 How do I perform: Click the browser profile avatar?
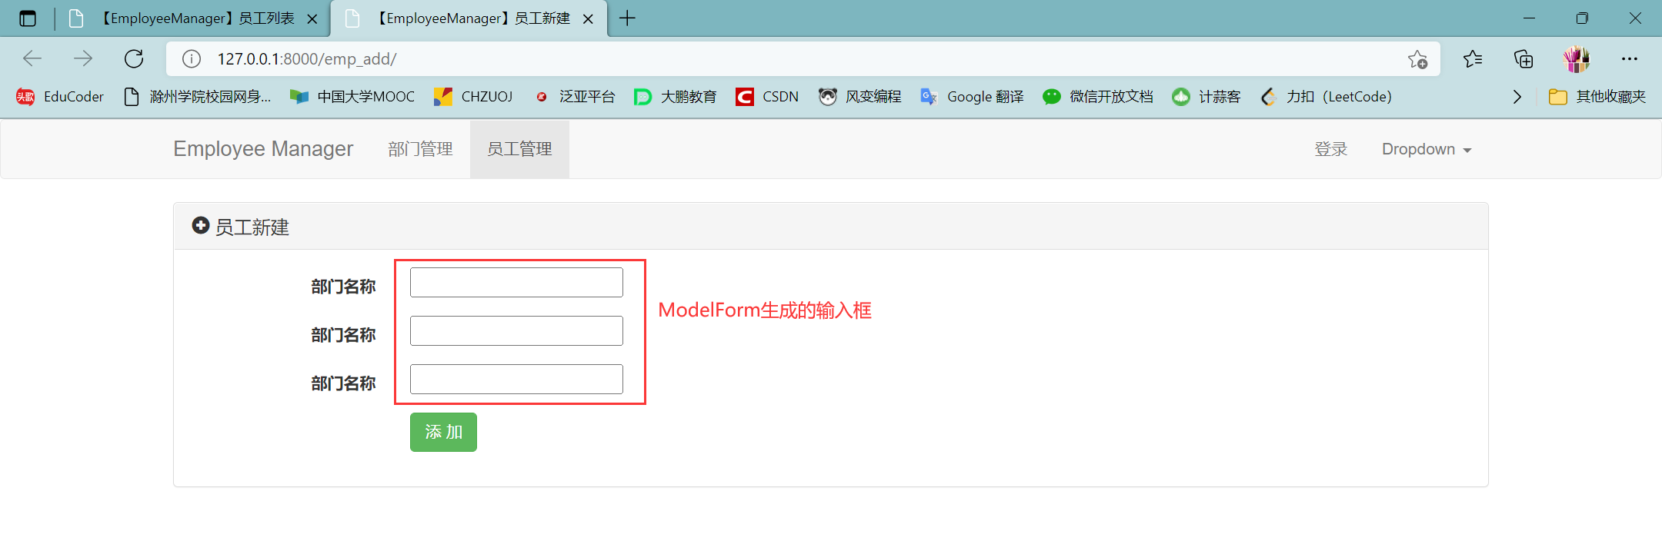(1576, 59)
